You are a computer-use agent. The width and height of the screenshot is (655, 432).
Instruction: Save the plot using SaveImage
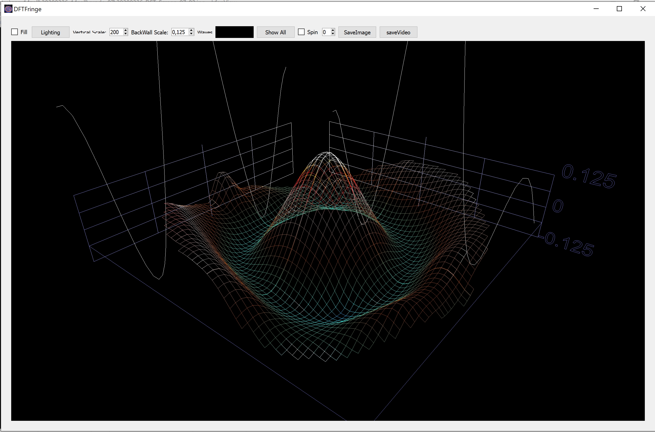click(357, 32)
